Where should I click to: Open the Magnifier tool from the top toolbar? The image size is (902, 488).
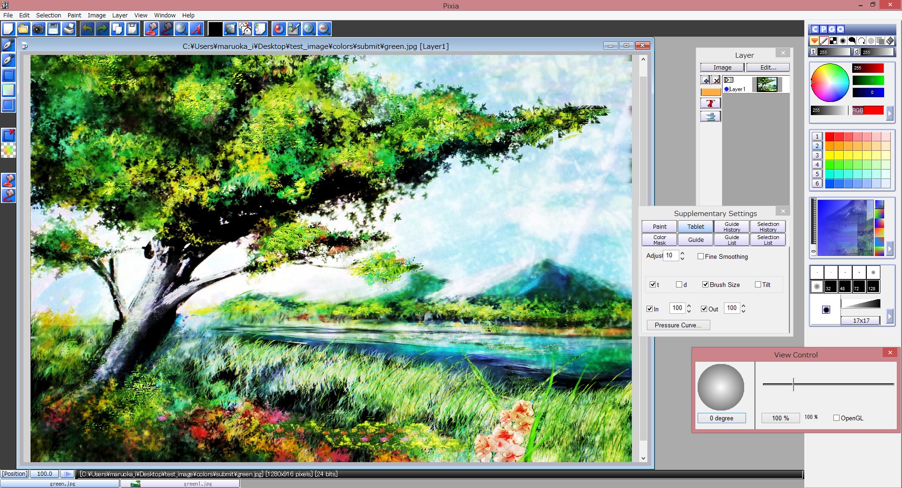pos(181,29)
